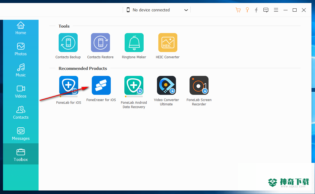Click the Contacts Restore label text
Image resolution: width=315 pixels, height=194 pixels.
pyautogui.click(x=100, y=57)
